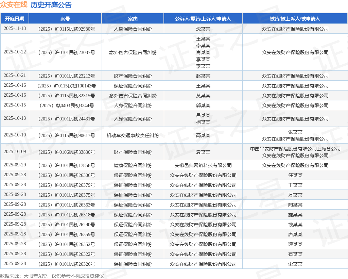This screenshot has width=348, height=279.
Task: Click case number 沪0101民初26290号
Action: coord(67,225)
